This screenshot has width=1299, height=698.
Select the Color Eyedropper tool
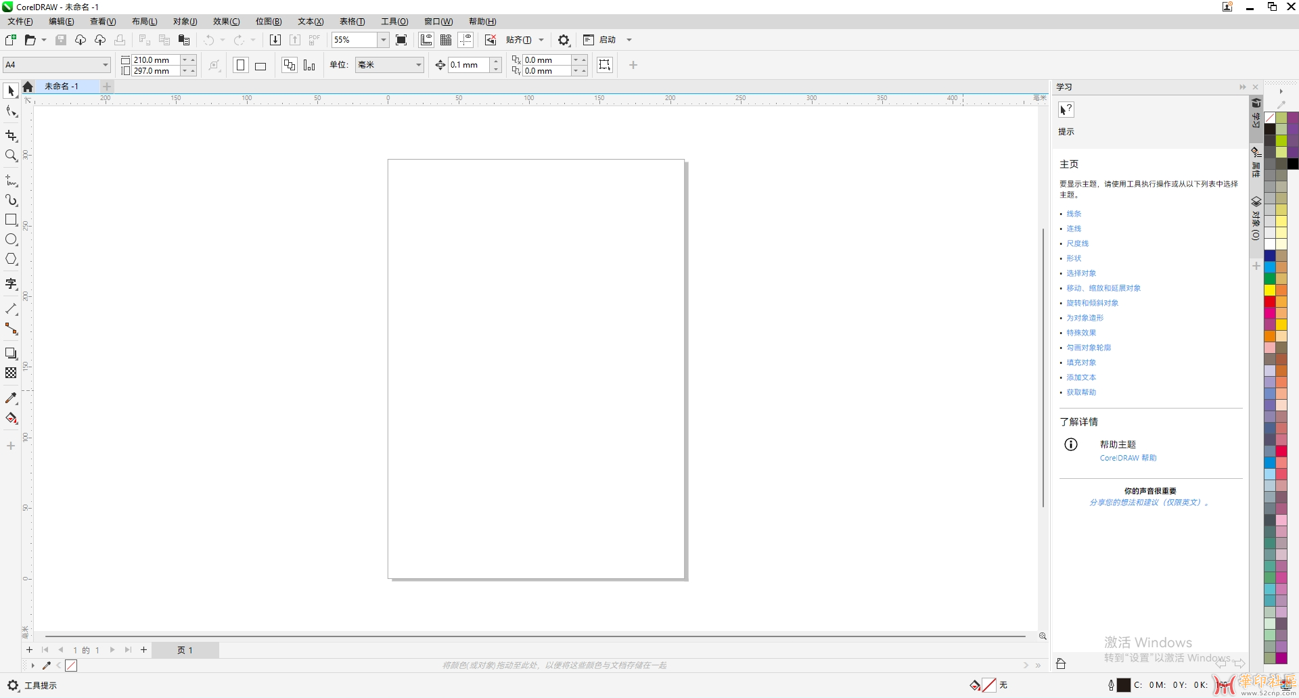(11, 398)
